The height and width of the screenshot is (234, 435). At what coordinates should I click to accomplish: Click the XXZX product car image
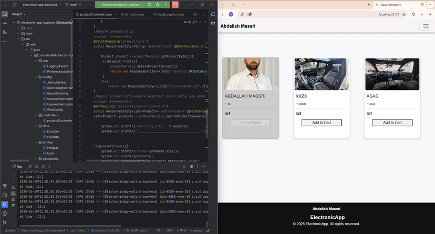(322, 74)
